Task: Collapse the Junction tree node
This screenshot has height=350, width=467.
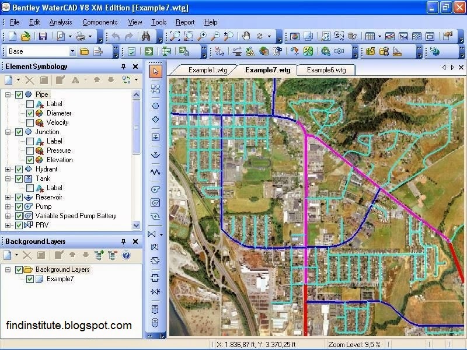Action: pos(7,132)
